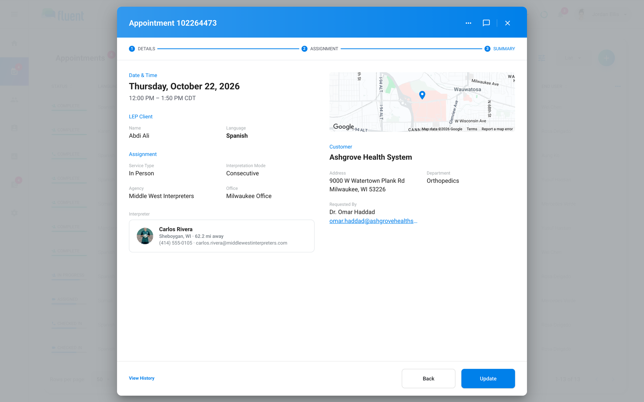This screenshot has height=402, width=644.
Task: Click the Wauwatosa label on the map
Action: [x=467, y=89]
